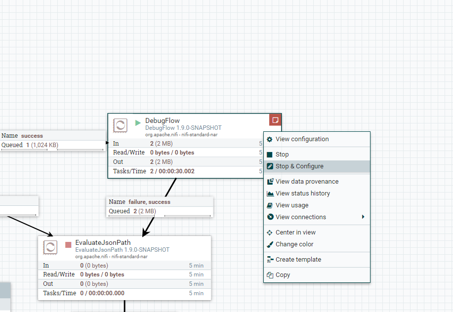Screen dimensions: 453x312
Task: Click the EvaluateJsonPath processor logo icon
Action: click(50, 247)
